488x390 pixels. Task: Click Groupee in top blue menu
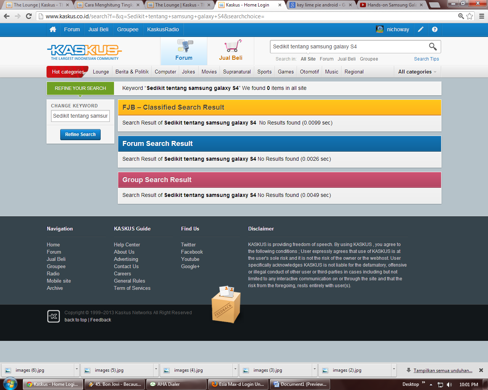click(x=128, y=29)
